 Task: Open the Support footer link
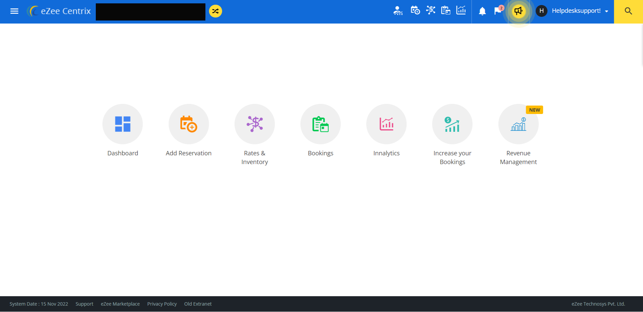[x=84, y=304]
